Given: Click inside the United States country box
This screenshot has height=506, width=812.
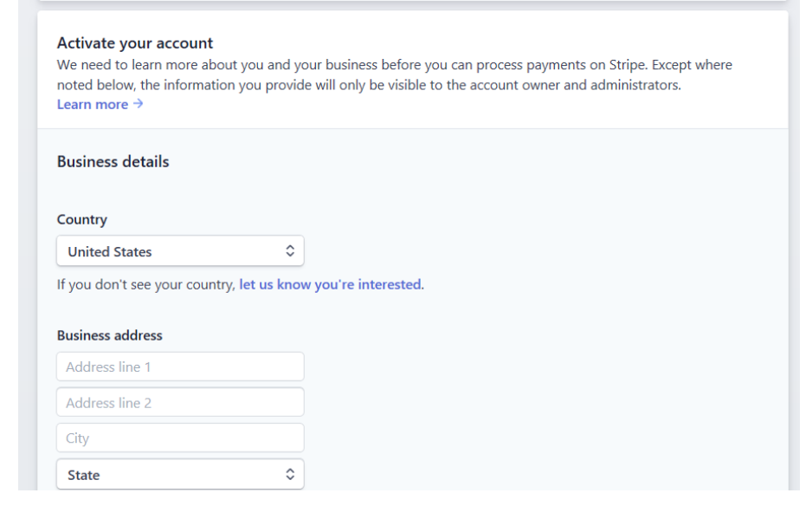Looking at the screenshot, I should point(156,250).
